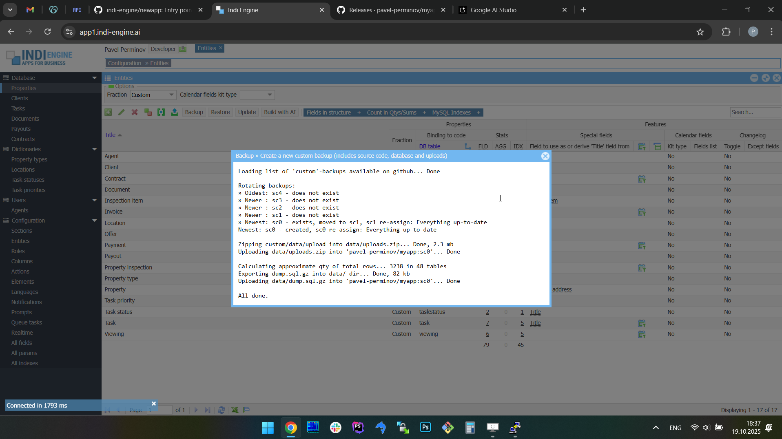The width and height of the screenshot is (782, 439).
Task: Click the refresh icon in paging bar
Action: (x=222, y=410)
